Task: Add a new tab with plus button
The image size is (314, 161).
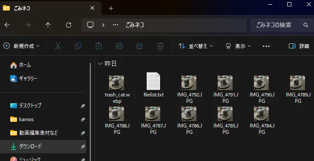Action: point(111,8)
